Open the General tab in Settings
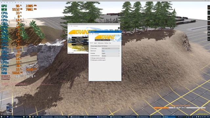This screenshot has height=118, width=210. [91, 43]
